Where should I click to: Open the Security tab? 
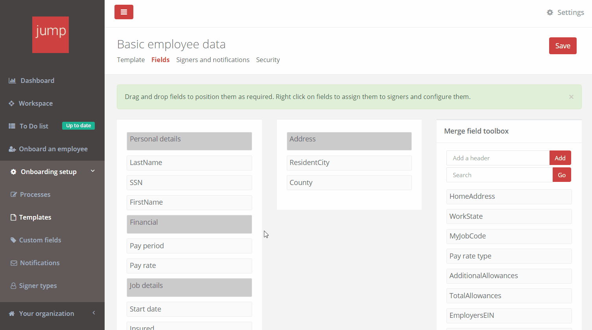coord(268,60)
